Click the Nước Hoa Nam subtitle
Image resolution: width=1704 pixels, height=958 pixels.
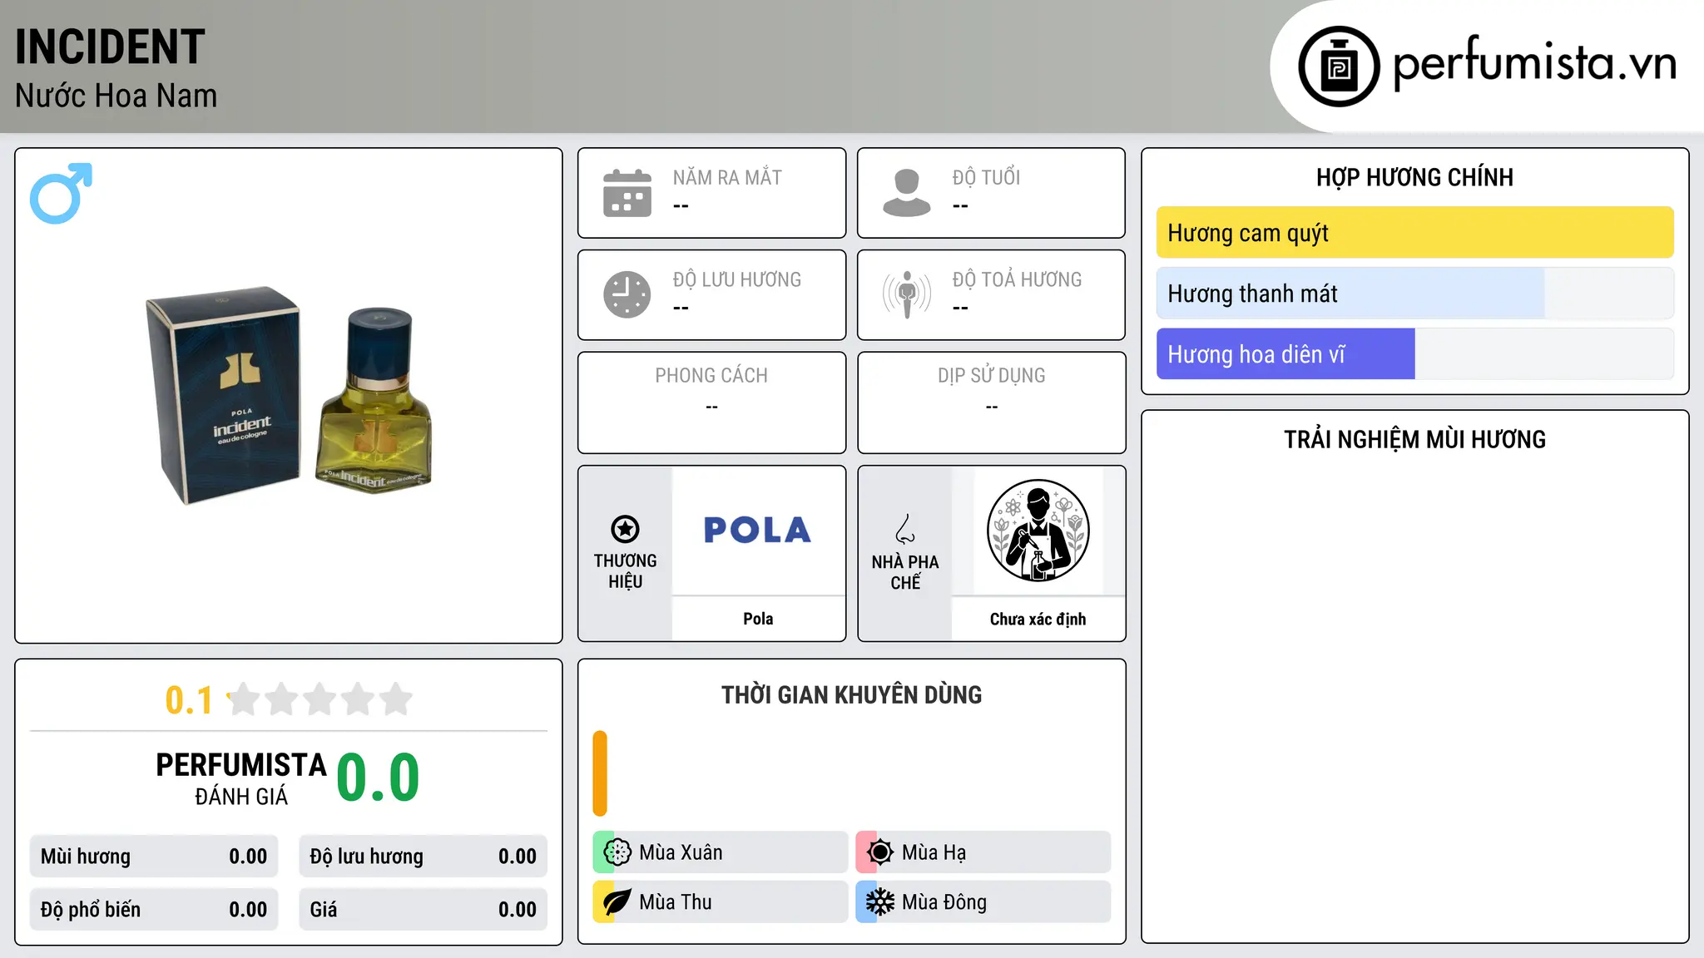point(116,96)
